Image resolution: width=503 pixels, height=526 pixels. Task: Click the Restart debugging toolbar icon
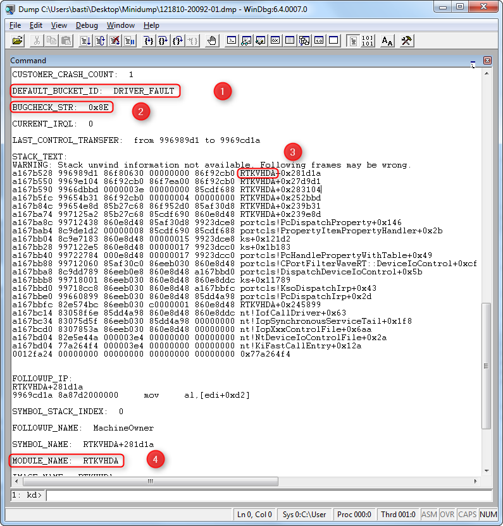99,40
